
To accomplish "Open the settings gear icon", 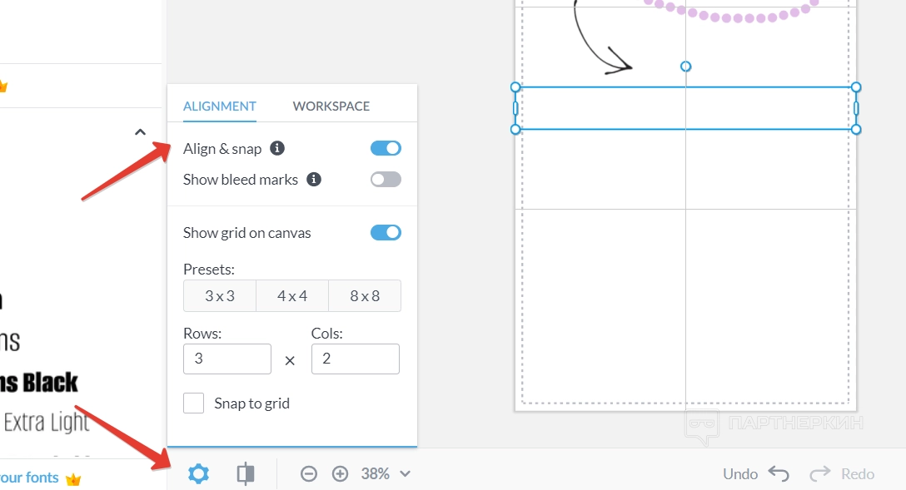I will (x=198, y=474).
